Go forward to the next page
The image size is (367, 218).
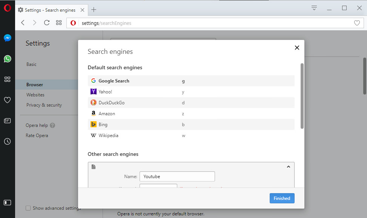[35, 23]
